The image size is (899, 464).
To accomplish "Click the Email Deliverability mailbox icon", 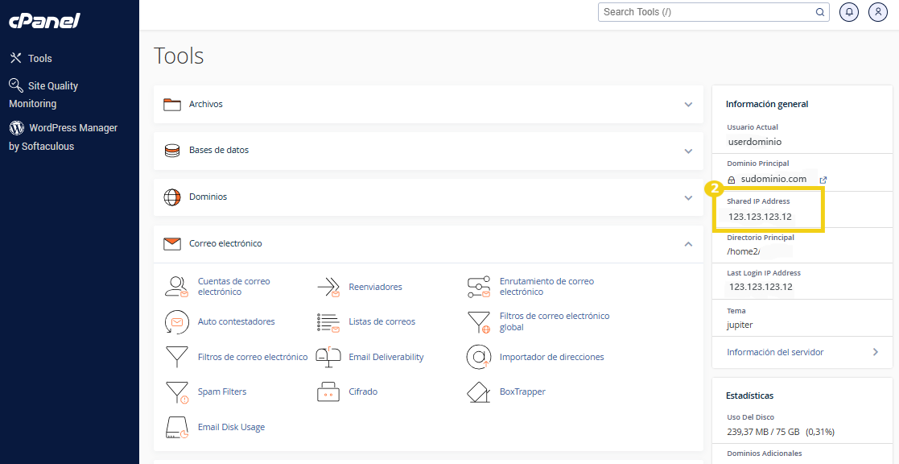I will (x=328, y=357).
